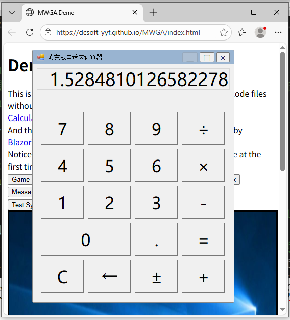Click the equals button
Viewport: 290px width, 320px height.
pos(203,239)
